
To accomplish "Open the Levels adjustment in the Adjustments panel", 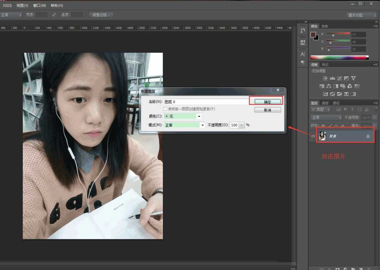I will click(332, 78).
